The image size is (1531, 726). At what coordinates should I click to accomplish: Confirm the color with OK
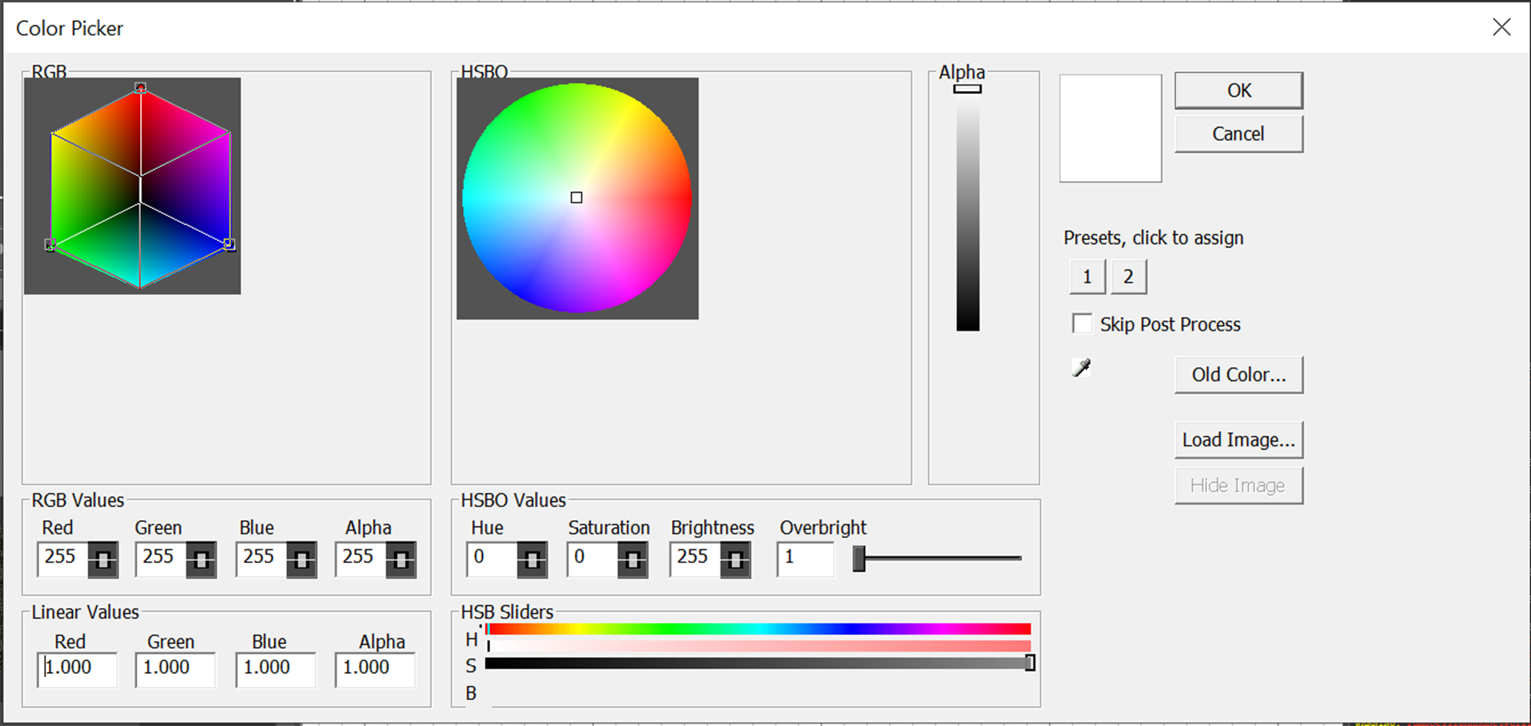(1239, 90)
